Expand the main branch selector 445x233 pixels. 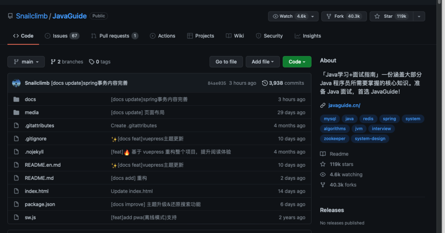(x=26, y=62)
